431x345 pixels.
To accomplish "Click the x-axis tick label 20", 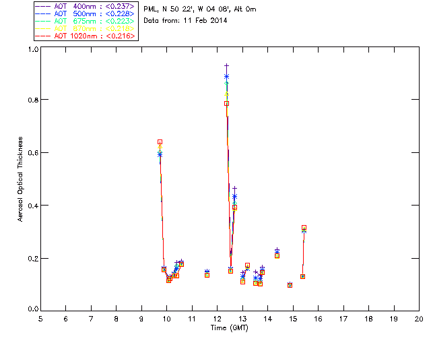I will (x=419, y=319).
